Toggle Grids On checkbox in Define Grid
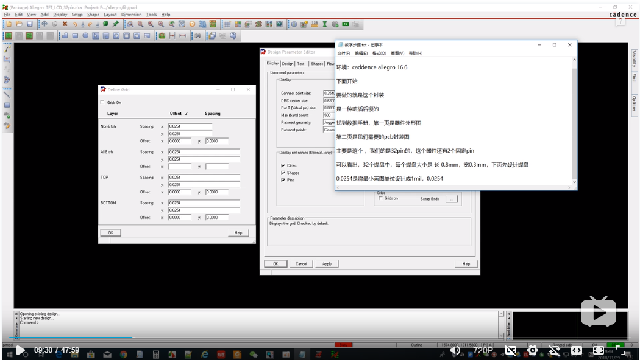Screen dimensions: 640x360 (102, 102)
